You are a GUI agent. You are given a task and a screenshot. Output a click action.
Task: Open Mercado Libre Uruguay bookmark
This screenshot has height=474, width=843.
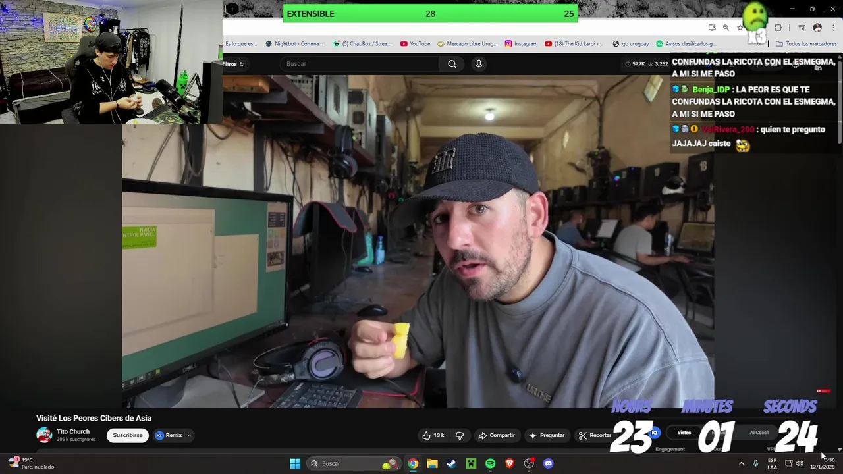pos(467,44)
